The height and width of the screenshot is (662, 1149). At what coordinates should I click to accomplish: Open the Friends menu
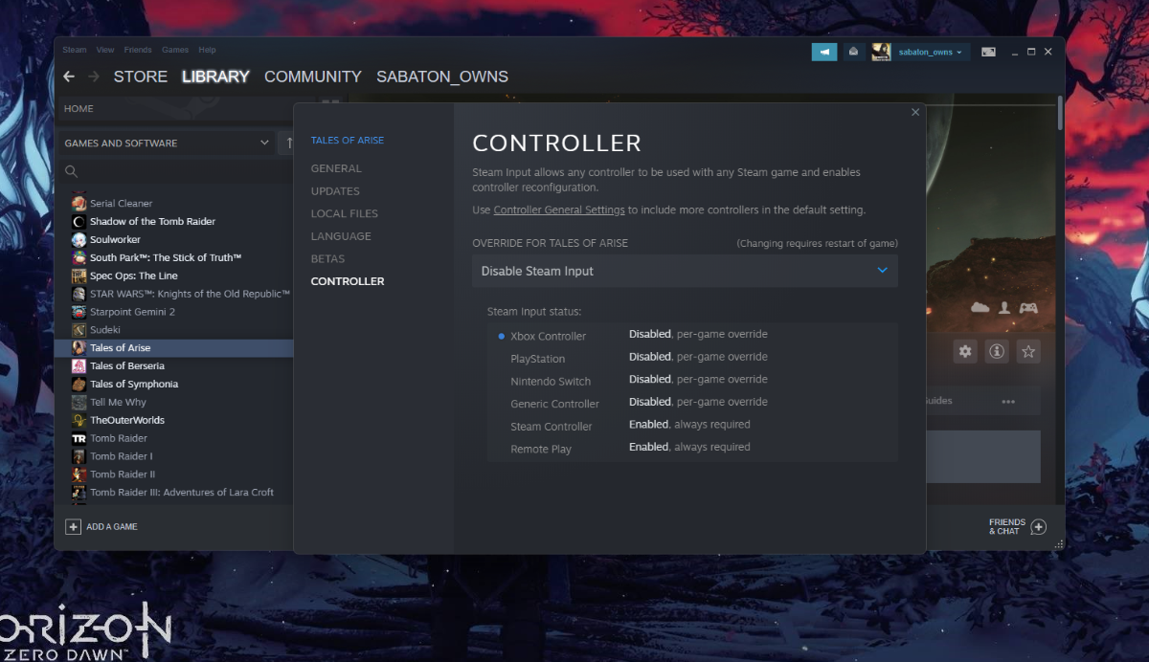[138, 50]
